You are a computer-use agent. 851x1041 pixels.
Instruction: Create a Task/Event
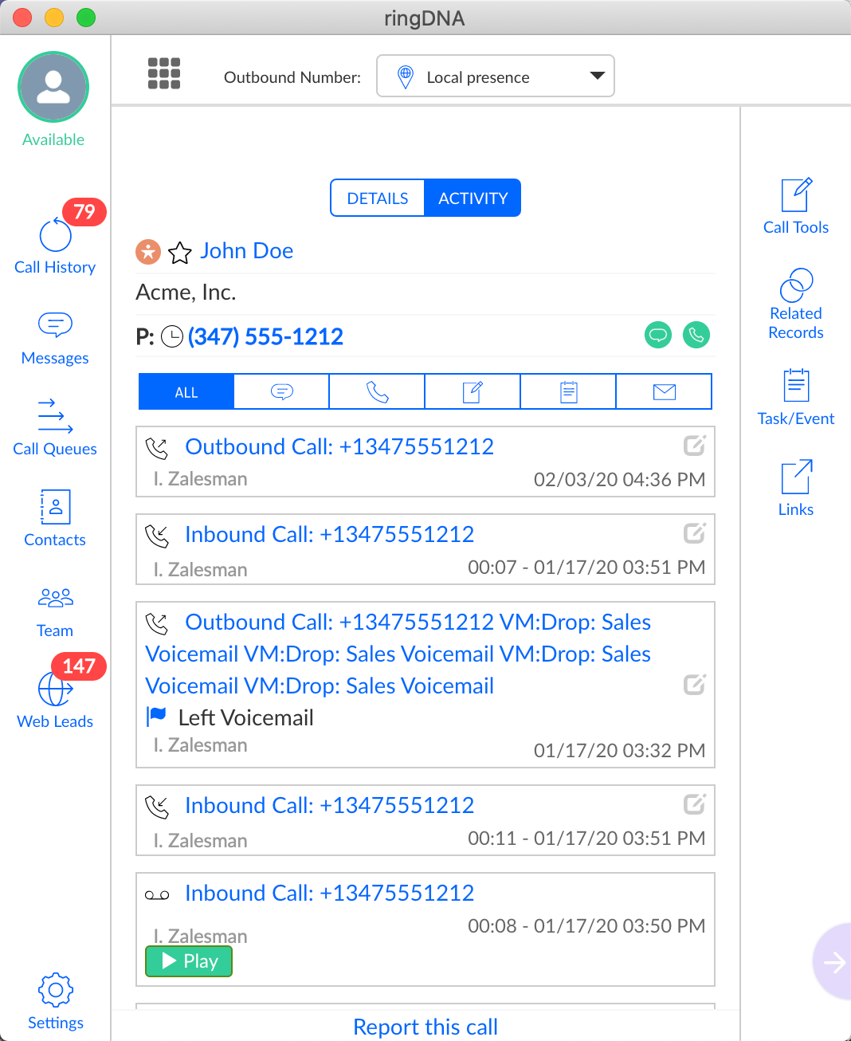(x=796, y=397)
